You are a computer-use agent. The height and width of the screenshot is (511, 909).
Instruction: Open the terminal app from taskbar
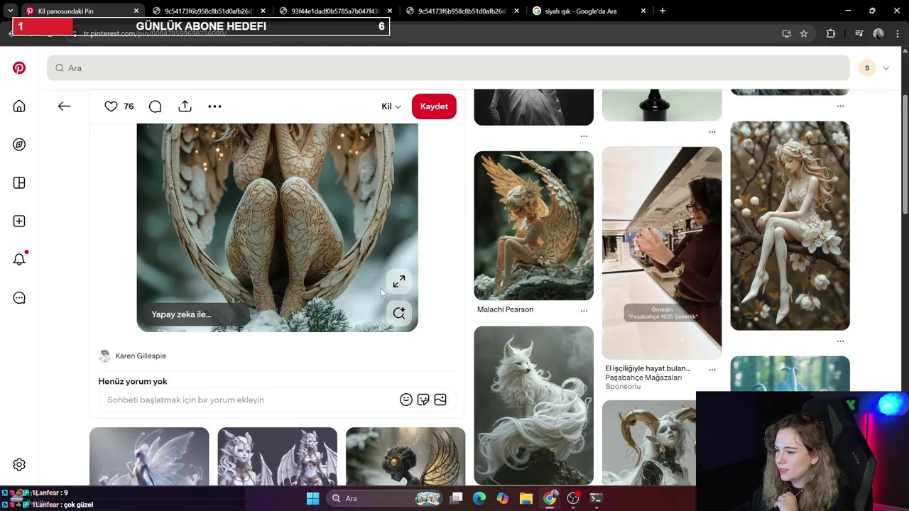point(596,498)
